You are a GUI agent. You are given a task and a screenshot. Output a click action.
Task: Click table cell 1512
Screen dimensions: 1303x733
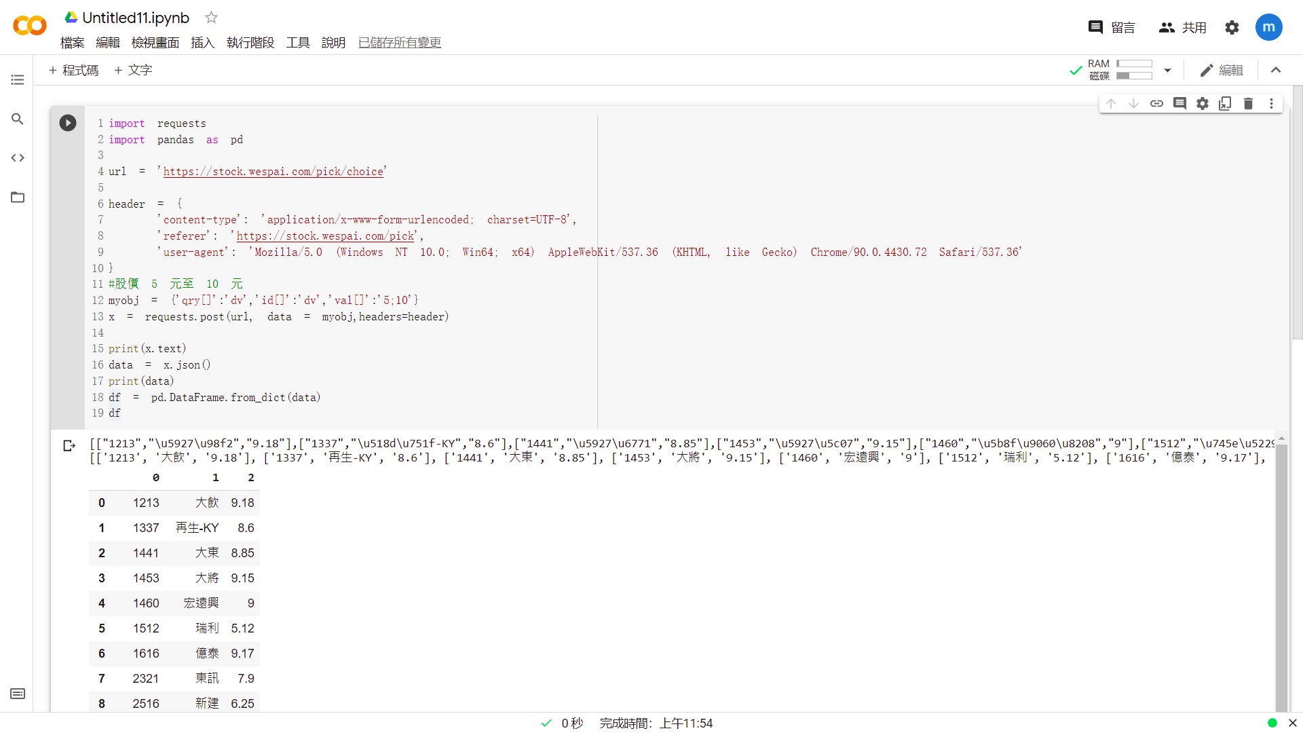146,628
